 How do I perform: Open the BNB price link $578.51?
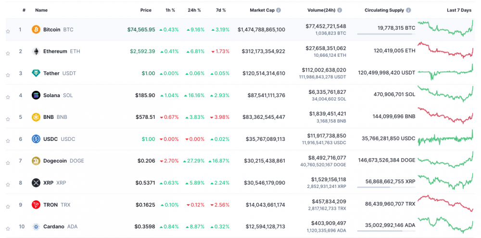145,117
